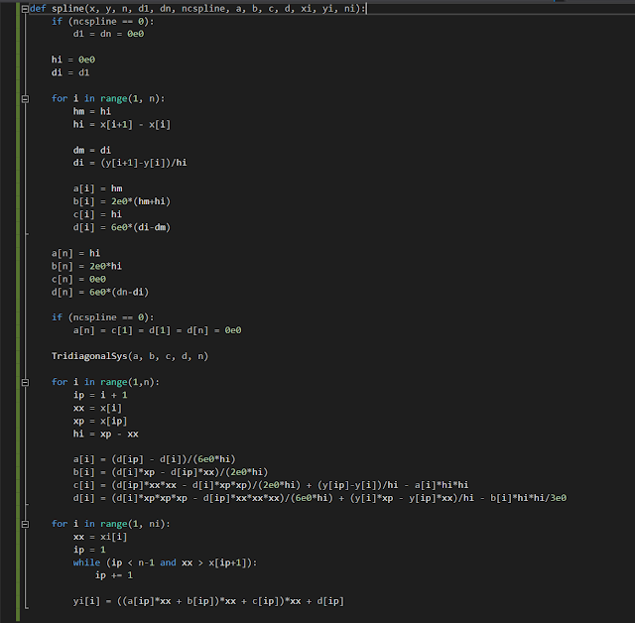Viewport: 635px width, 623px height.
Task: Click the line 'hi = 0e0'
Action: 72,60
